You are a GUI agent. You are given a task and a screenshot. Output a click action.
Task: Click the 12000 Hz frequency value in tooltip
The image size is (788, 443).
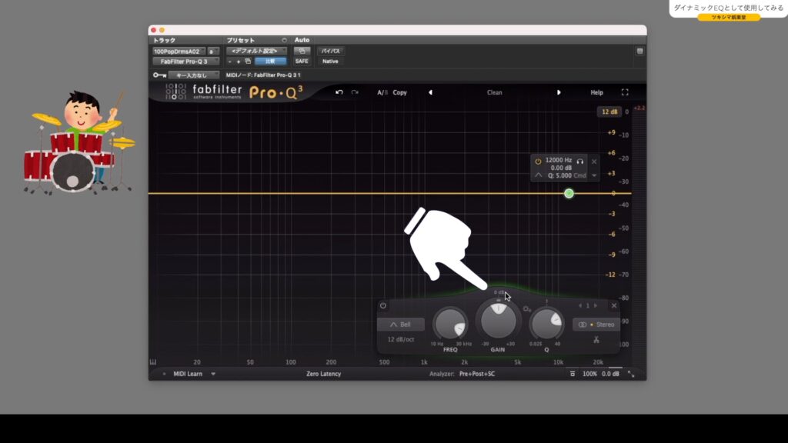coord(559,160)
